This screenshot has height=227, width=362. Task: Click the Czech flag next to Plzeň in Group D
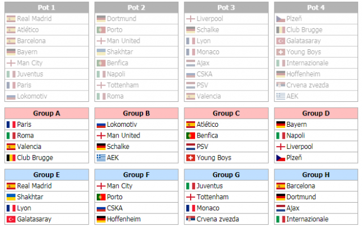click(281, 158)
